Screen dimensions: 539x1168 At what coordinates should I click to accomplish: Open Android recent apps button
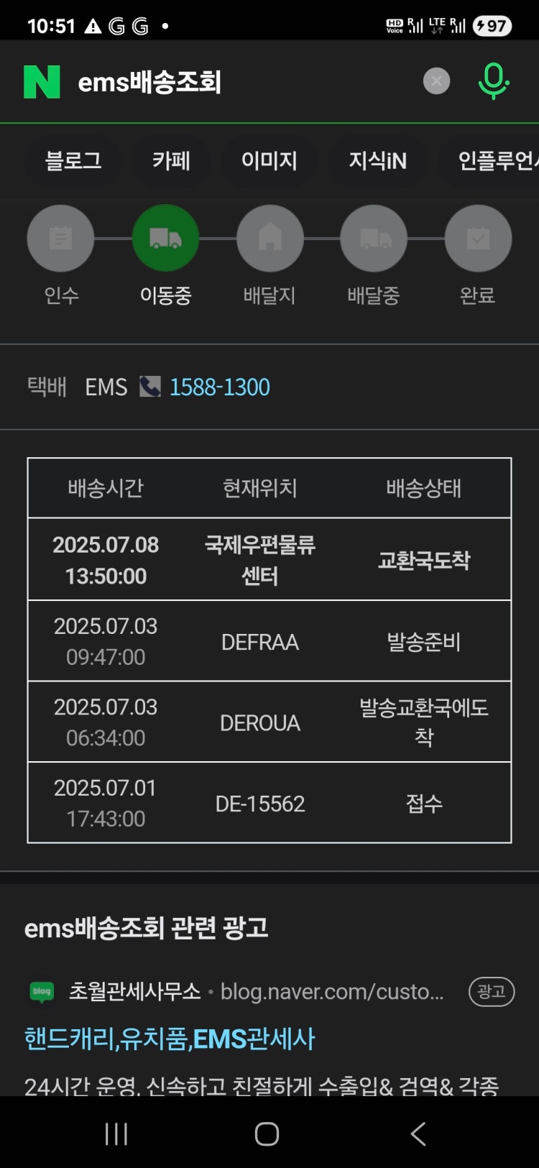pyautogui.click(x=116, y=1134)
